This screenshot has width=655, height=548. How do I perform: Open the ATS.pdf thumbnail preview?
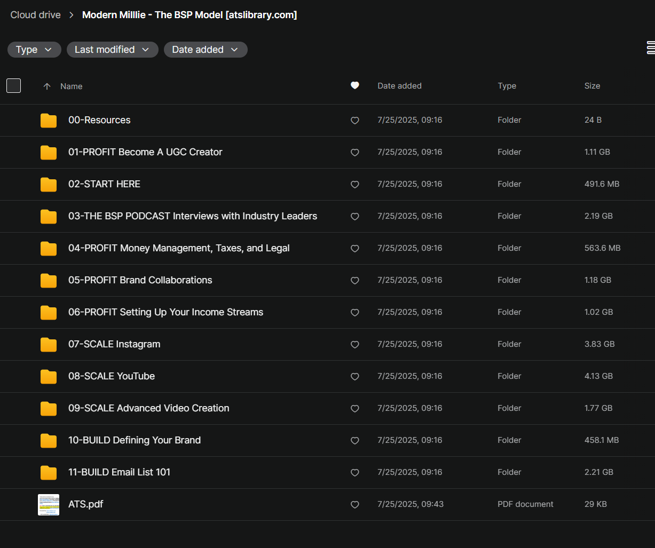tap(49, 504)
